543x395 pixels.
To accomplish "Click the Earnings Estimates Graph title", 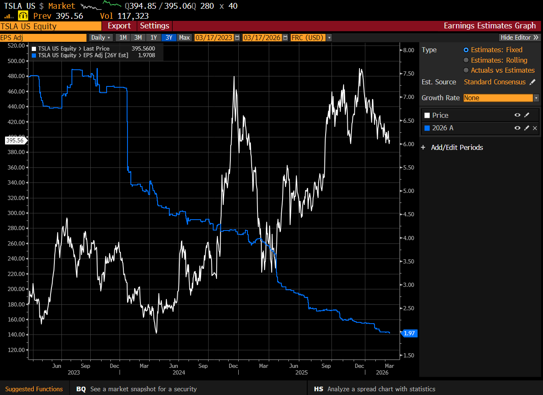I will (489, 26).
